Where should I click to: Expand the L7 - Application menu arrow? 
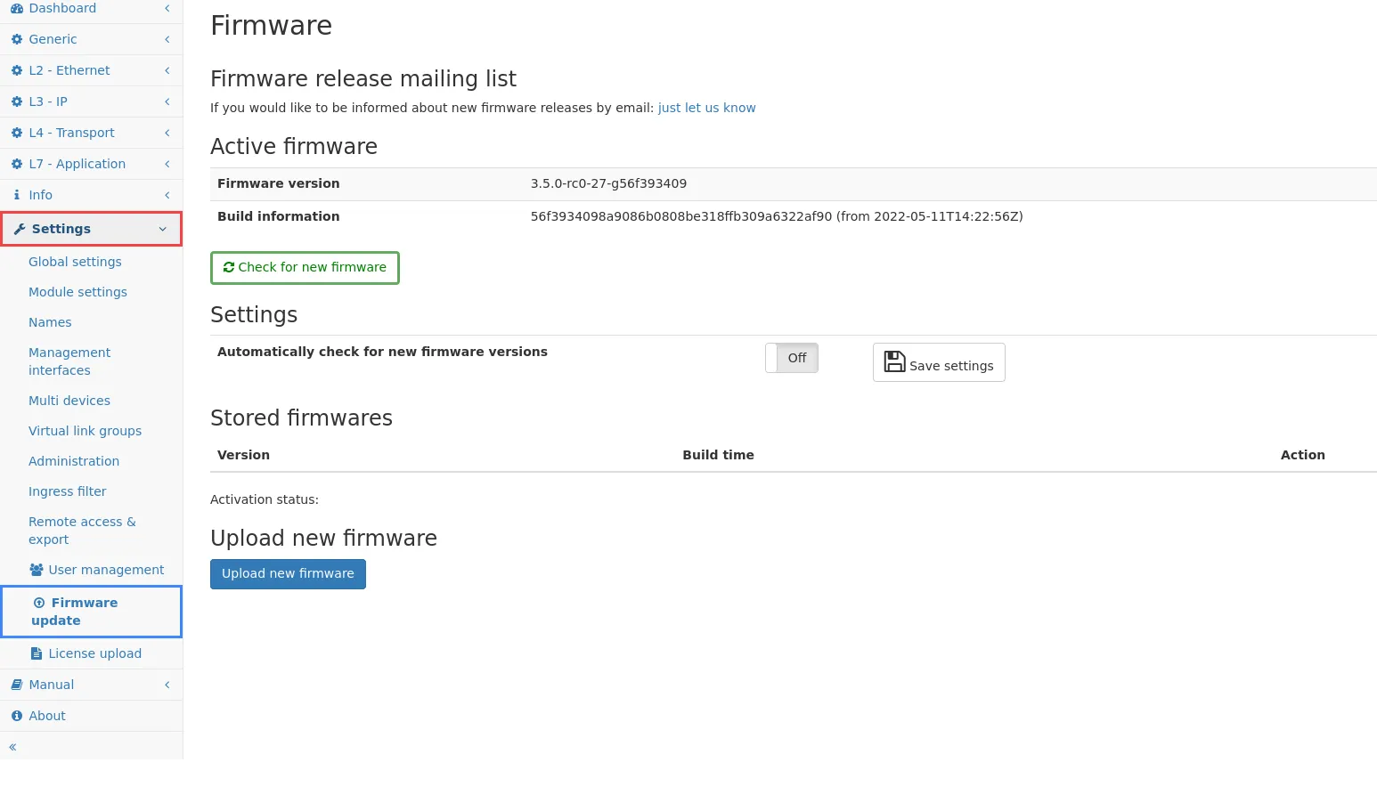[x=167, y=164]
